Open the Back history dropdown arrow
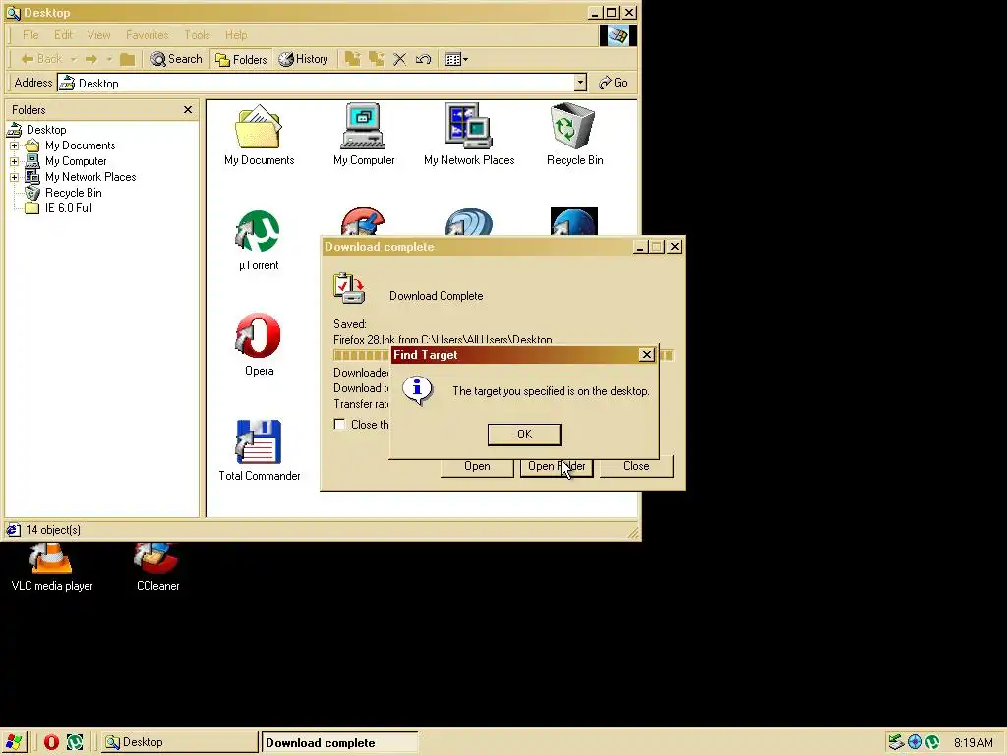Screen dimensions: 1007x755 point(73,59)
